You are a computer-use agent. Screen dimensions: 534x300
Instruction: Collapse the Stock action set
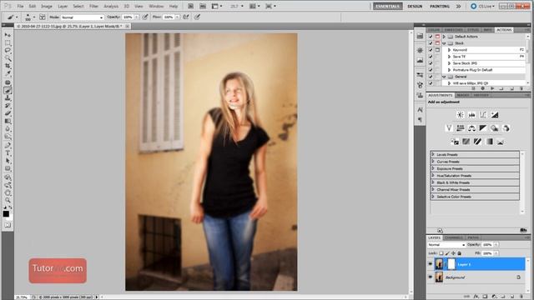444,43
